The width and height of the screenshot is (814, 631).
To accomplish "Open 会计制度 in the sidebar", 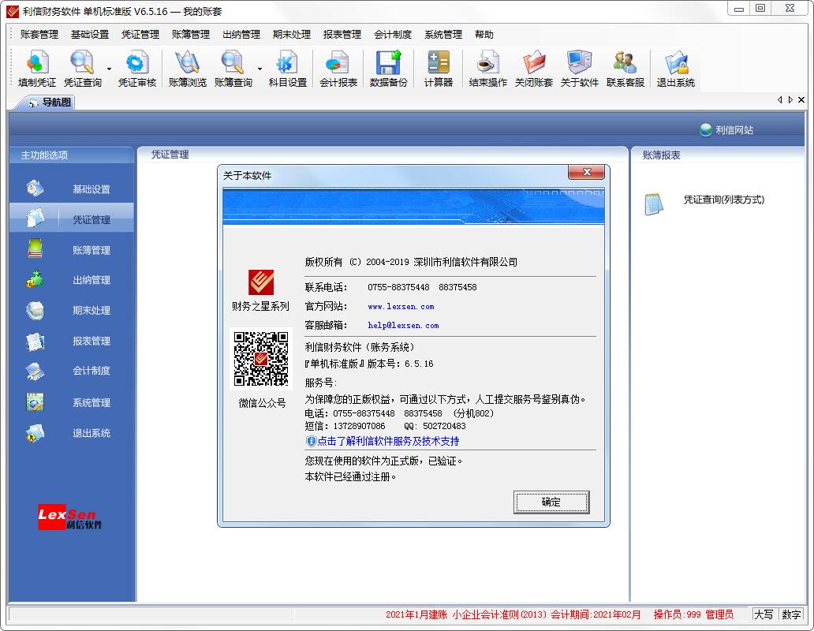I will pyautogui.click(x=72, y=371).
